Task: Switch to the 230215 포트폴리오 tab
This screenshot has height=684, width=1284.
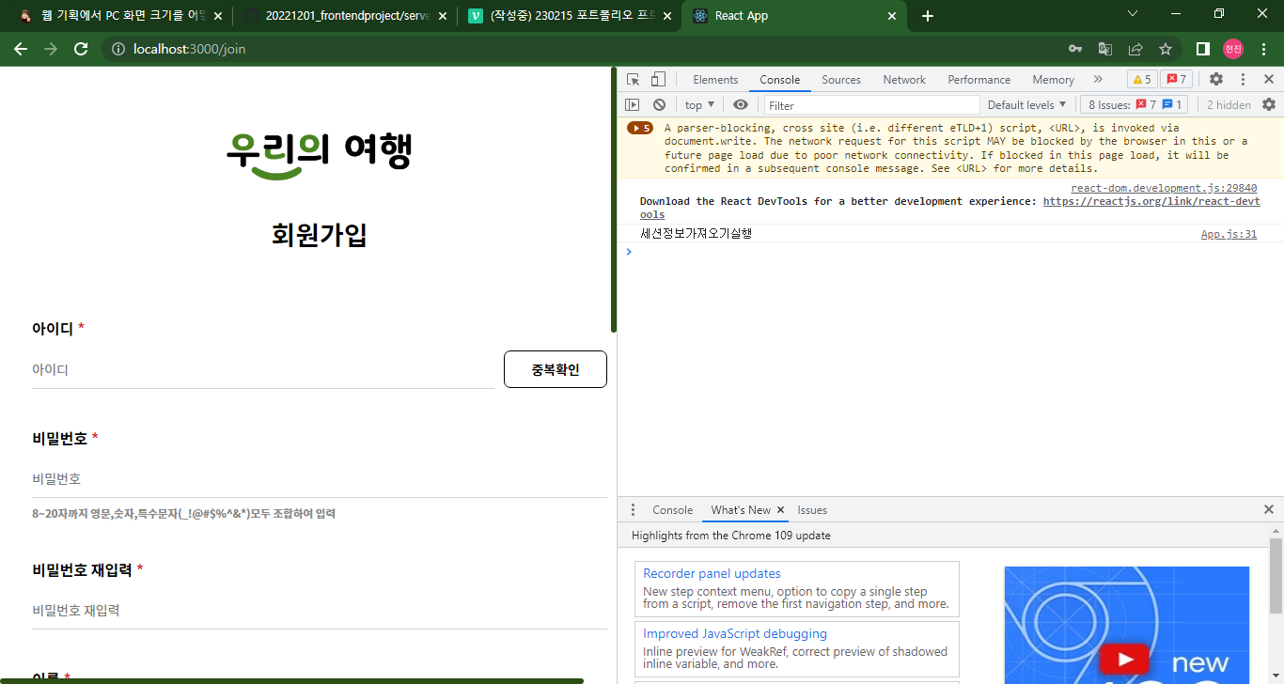Action: (x=570, y=16)
